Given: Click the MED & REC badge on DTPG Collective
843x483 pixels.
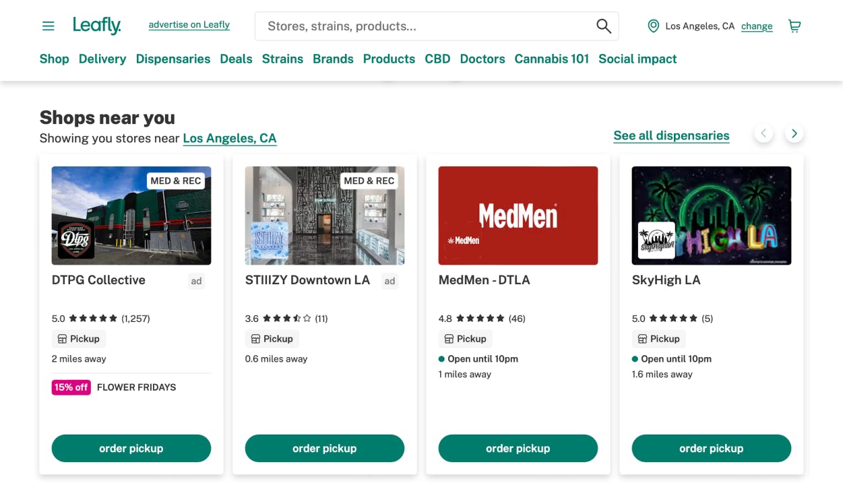Looking at the screenshot, I should 176,181.
